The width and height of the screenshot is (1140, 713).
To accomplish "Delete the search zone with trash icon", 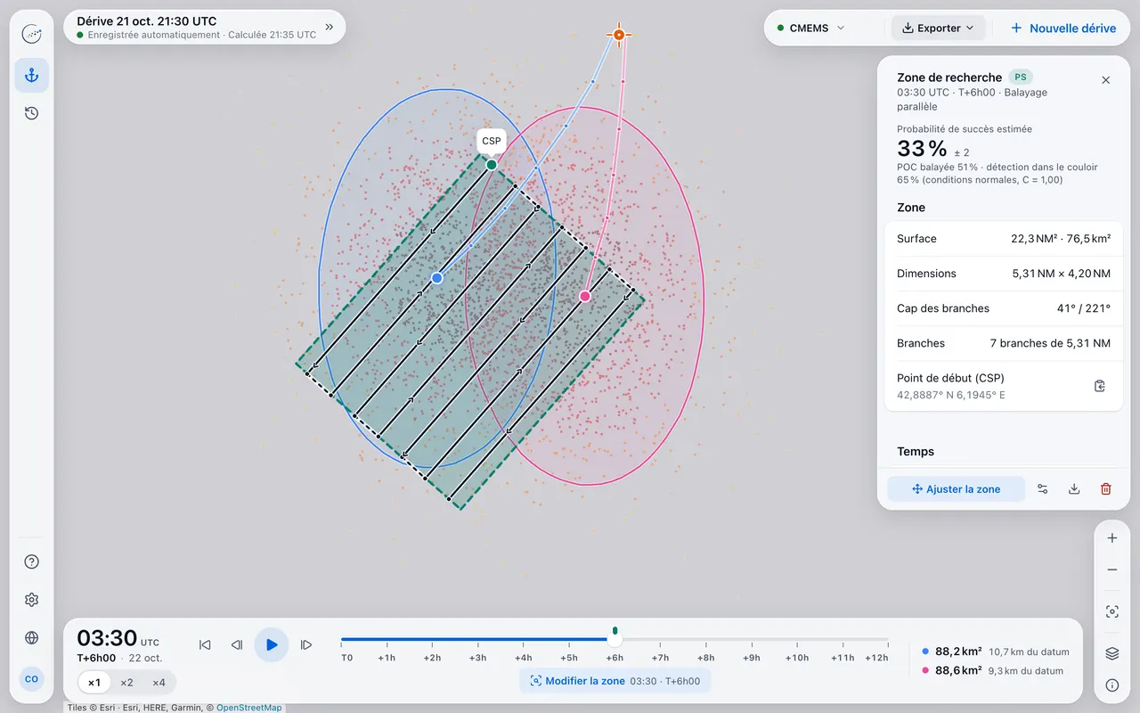I will [1106, 489].
